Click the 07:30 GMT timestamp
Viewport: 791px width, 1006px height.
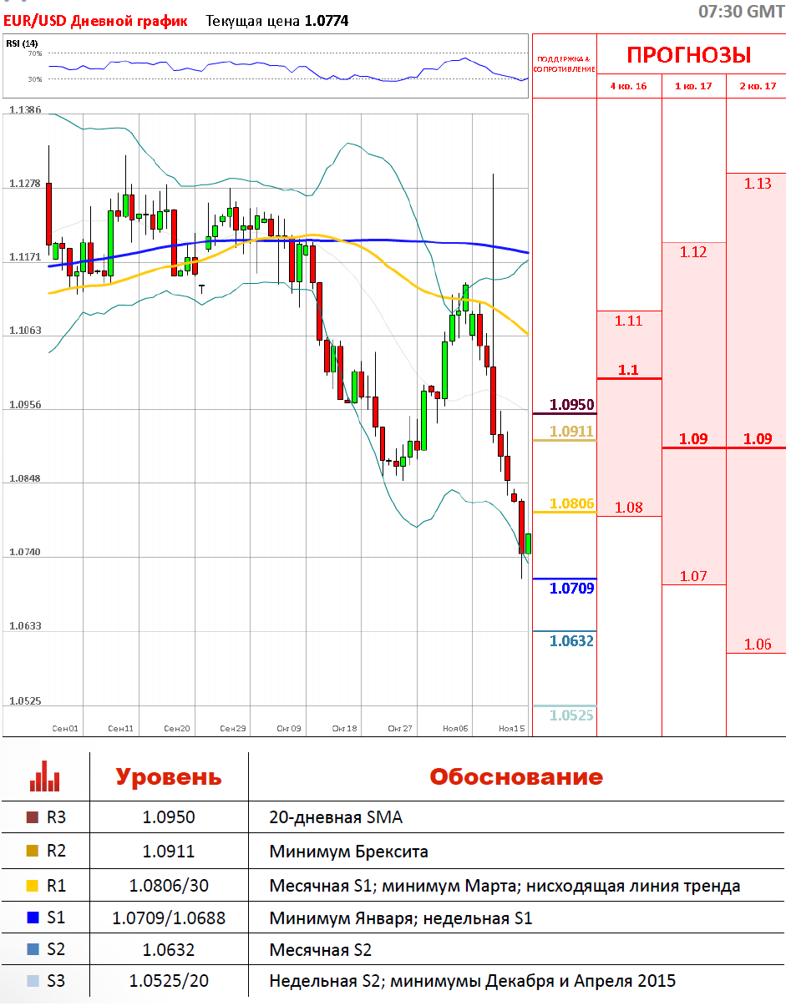[x=741, y=12]
